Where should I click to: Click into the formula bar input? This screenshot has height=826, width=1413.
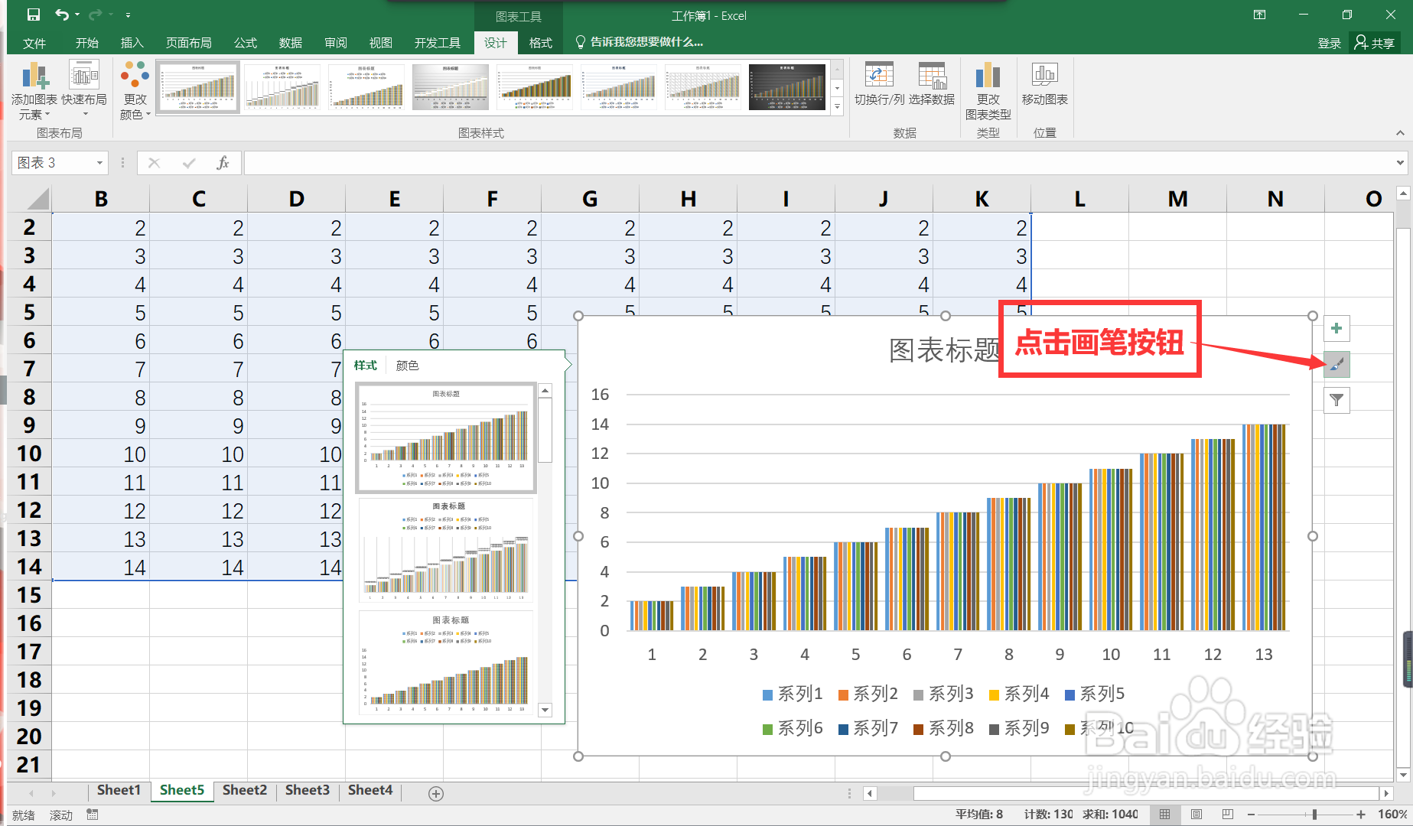[819, 163]
